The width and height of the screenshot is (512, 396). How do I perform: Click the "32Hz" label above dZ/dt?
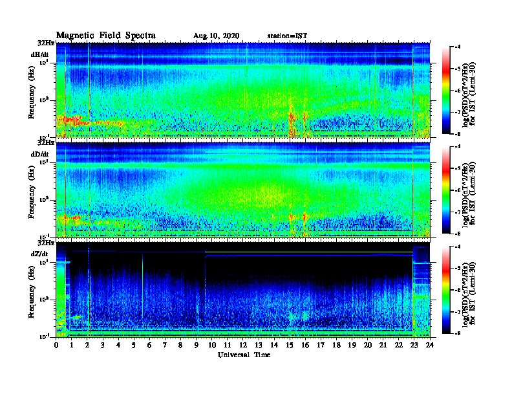46,243
